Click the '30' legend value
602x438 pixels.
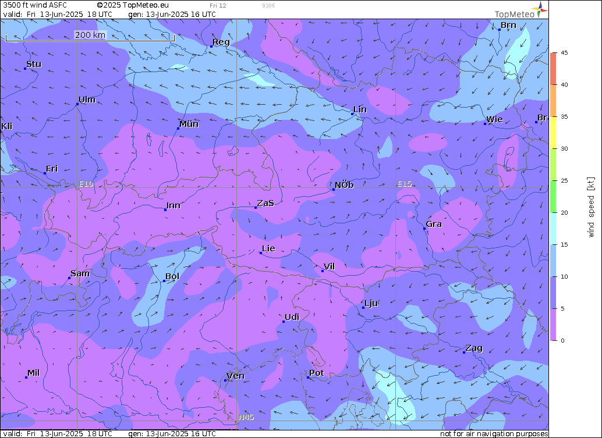click(564, 148)
